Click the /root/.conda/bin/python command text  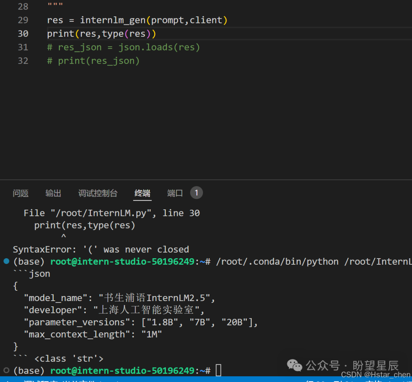tap(277, 262)
